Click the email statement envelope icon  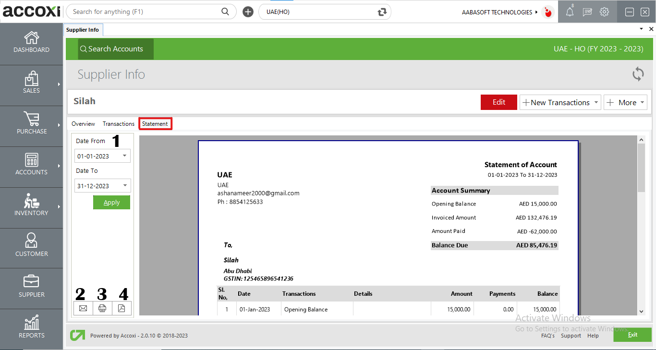pyautogui.click(x=83, y=308)
